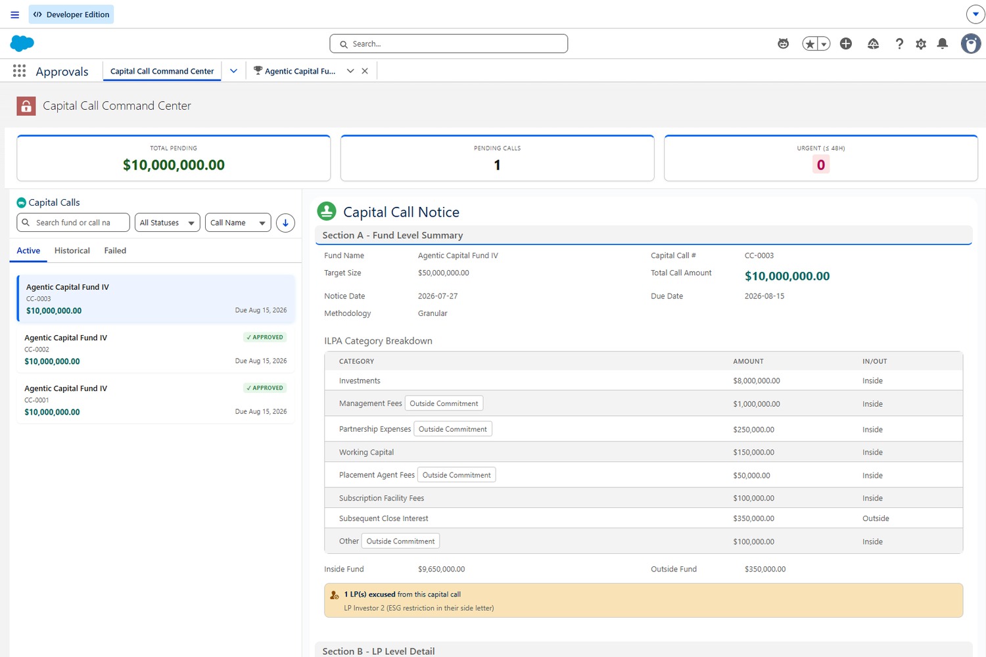
Task: Switch to the Agentic Capital Fu... tab
Action: [300, 71]
